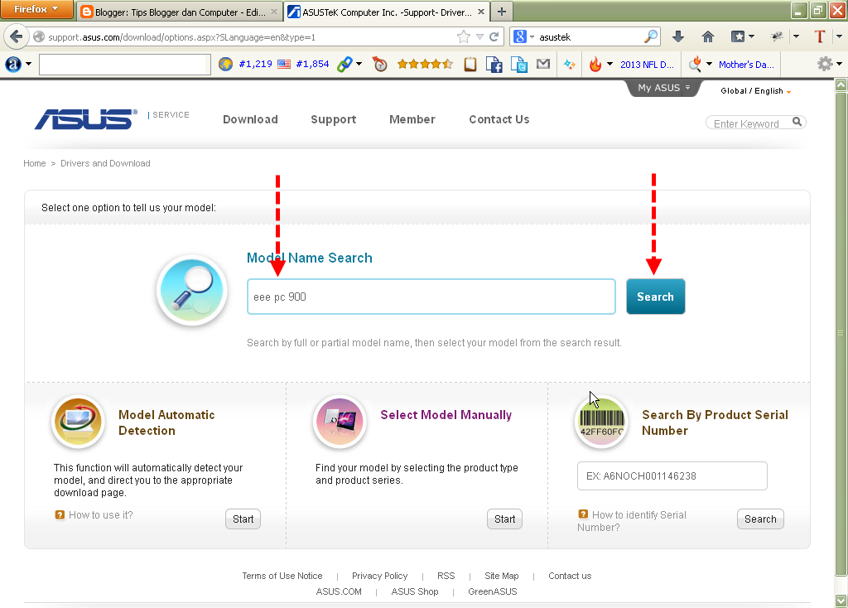Open the bookmarks menu star icon
The width and height of the screenshot is (848, 608).
[x=738, y=36]
